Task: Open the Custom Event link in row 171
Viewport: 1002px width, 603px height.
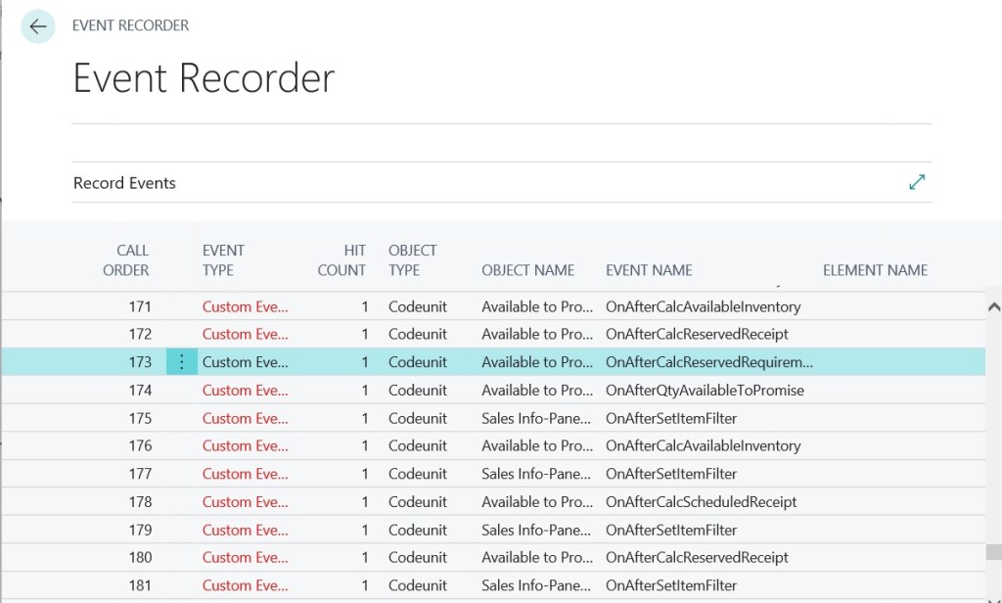Action: point(246,307)
